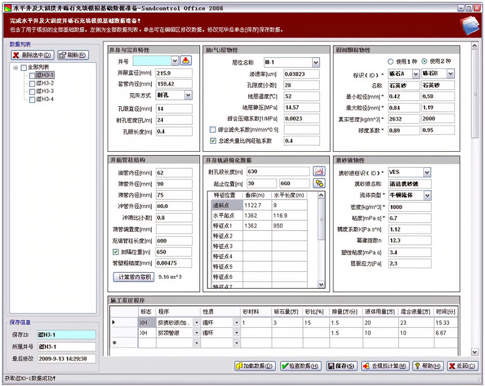Click the trajectory table cell showing 1122.7
This screenshot has width=485, height=386.
click(x=257, y=205)
